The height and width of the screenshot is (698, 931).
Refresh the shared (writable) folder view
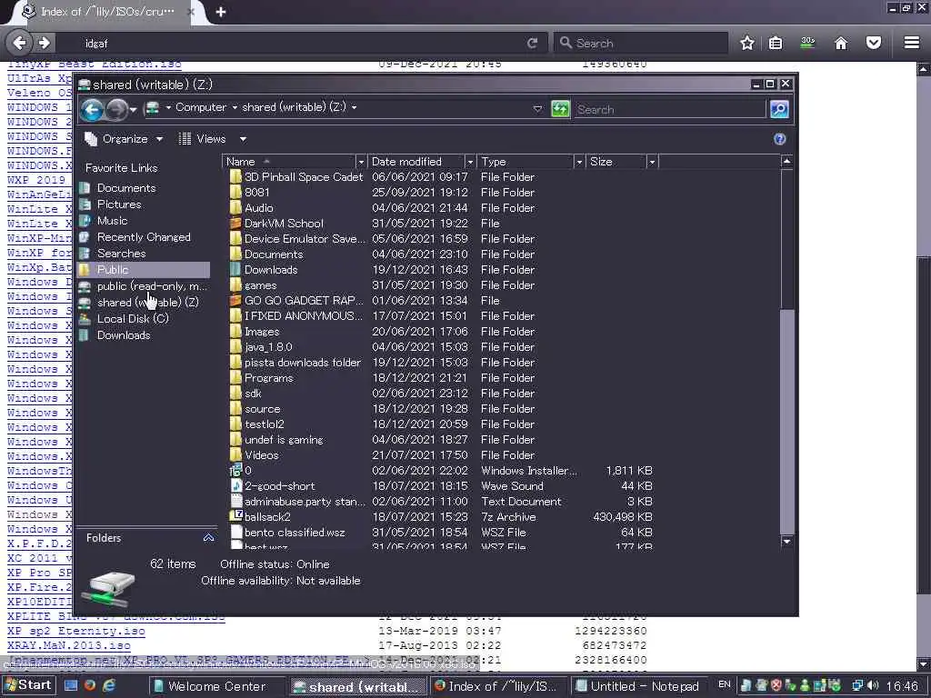coord(560,109)
